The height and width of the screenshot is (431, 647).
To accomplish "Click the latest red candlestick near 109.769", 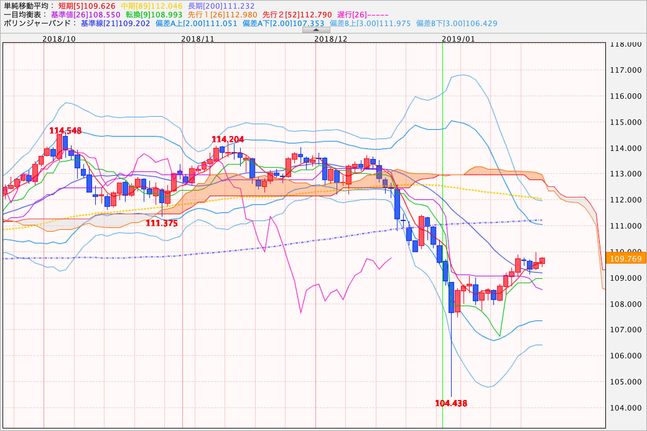I will [542, 261].
